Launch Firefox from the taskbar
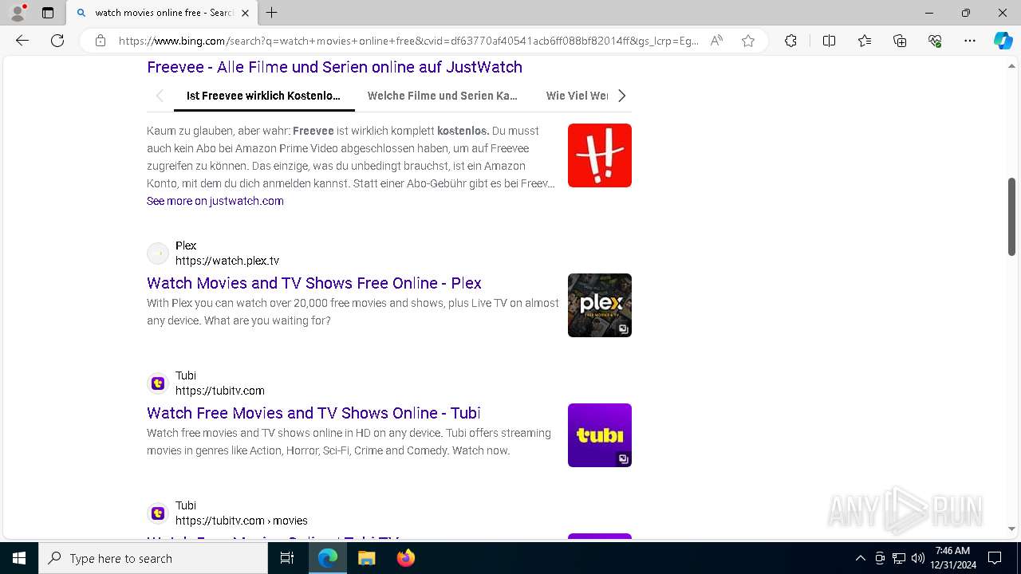The image size is (1021, 574). [406, 558]
